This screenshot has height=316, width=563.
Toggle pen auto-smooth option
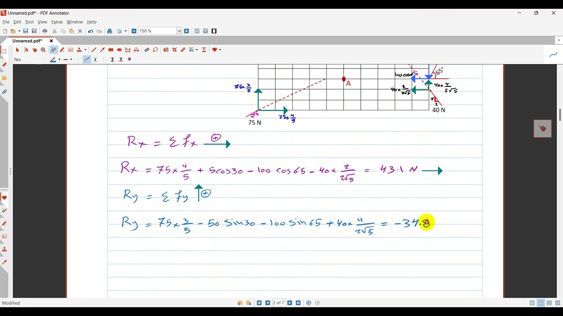click(x=95, y=59)
